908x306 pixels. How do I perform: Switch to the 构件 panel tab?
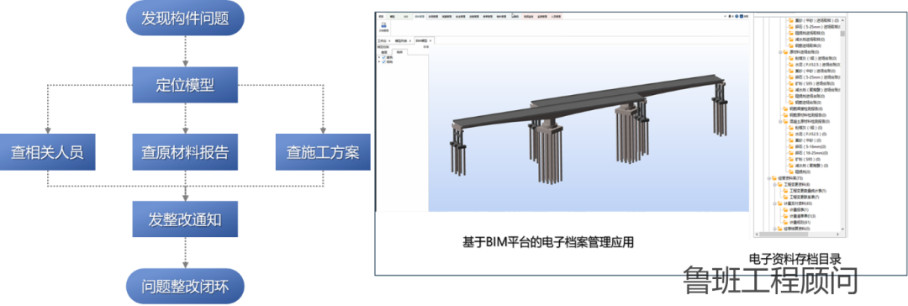pyautogui.click(x=399, y=52)
